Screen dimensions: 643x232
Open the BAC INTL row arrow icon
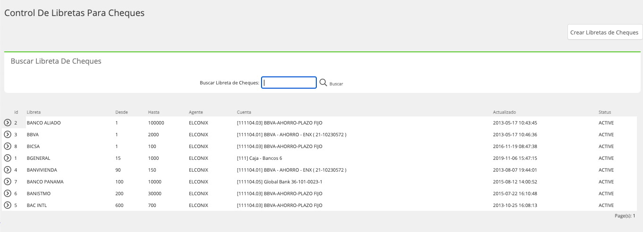8,205
